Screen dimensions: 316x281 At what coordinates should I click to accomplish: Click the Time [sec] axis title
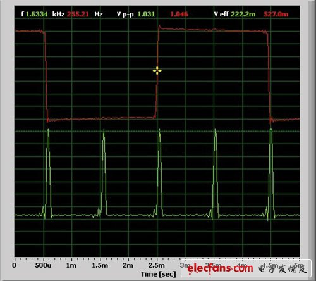pyautogui.click(x=159, y=274)
